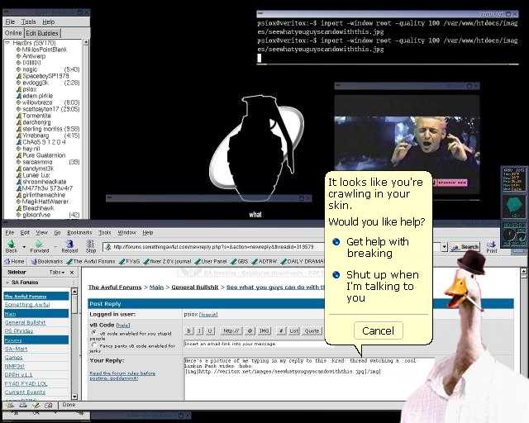529x423 pixels.
Task: Click the underline U vB code button
Action: point(209,331)
